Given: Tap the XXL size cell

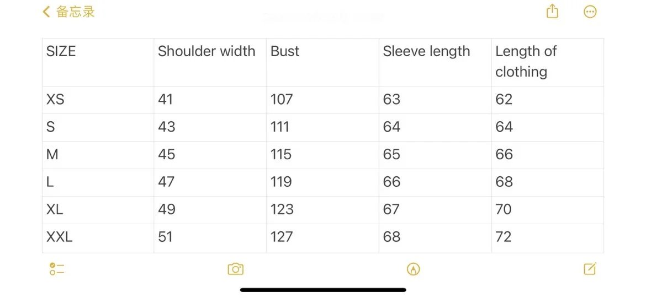Looking at the screenshot, I should click(x=98, y=237).
